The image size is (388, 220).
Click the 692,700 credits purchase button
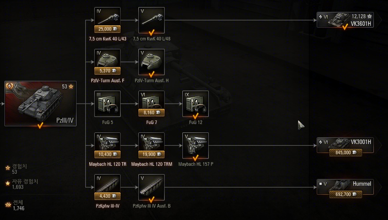pos(346,194)
